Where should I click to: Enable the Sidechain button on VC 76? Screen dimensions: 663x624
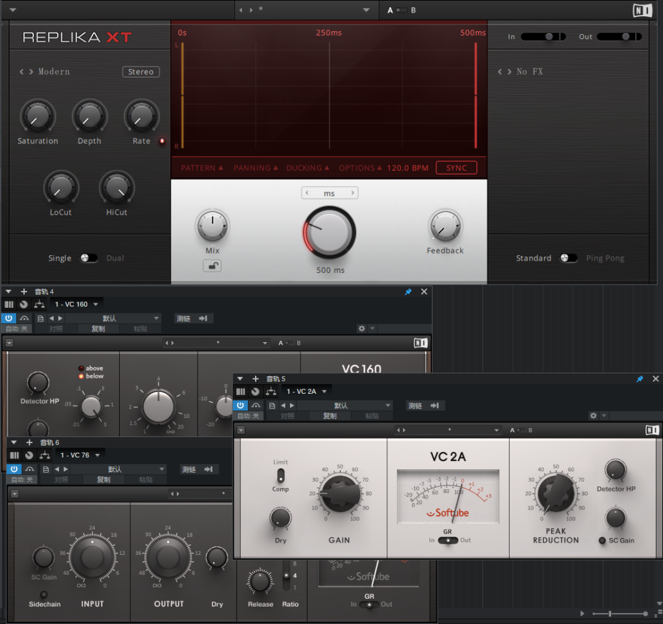[43, 595]
